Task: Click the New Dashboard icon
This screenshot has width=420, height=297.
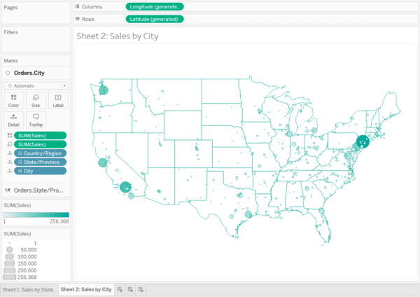Action: click(130, 289)
